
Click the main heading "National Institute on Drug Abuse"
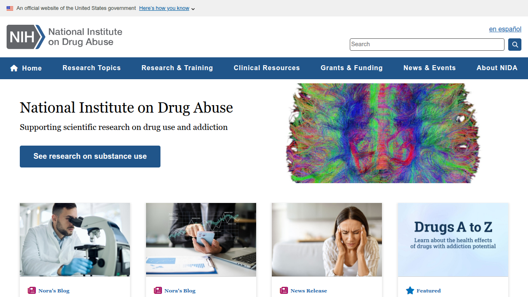(126, 108)
